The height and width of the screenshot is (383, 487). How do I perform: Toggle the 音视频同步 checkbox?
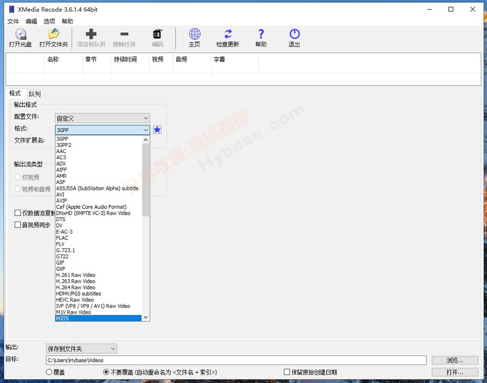pyautogui.click(x=18, y=225)
